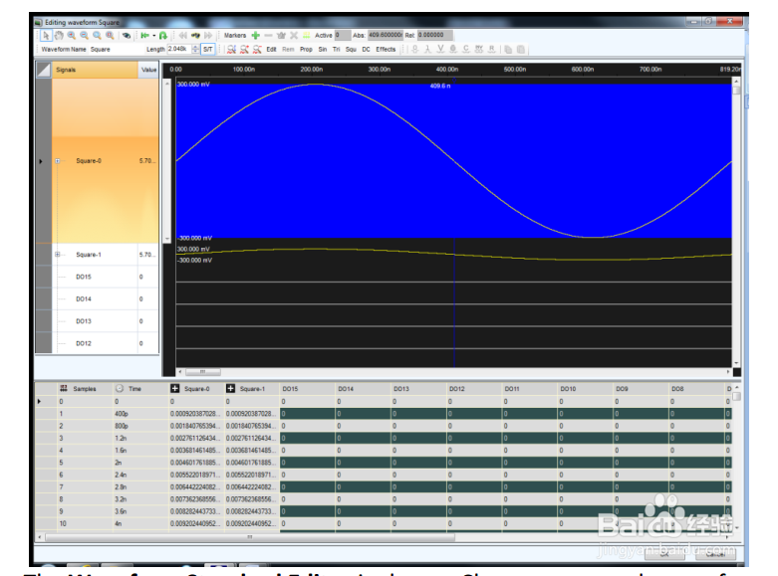
Task: Click the delete markers X icon
Action: pos(294,35)
